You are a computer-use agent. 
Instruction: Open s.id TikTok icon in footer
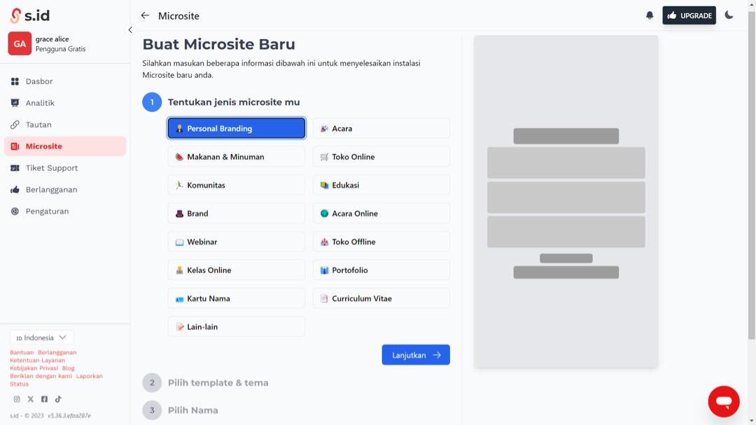click(x=58, y=399)
